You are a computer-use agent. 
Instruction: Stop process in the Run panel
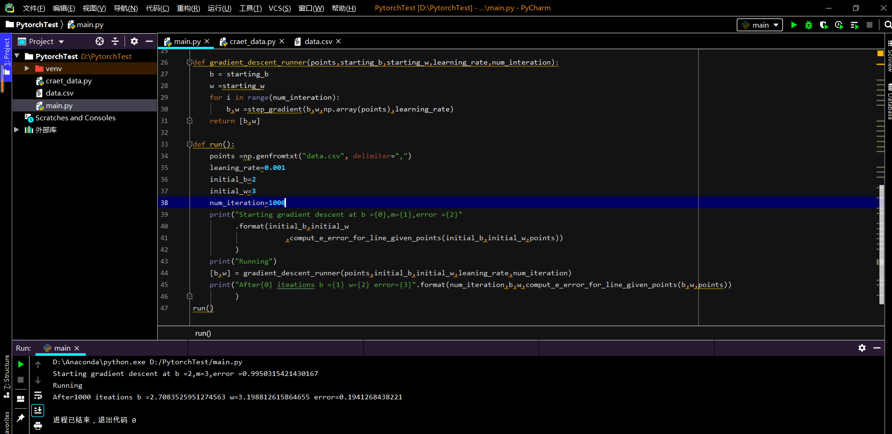[21, 380]
